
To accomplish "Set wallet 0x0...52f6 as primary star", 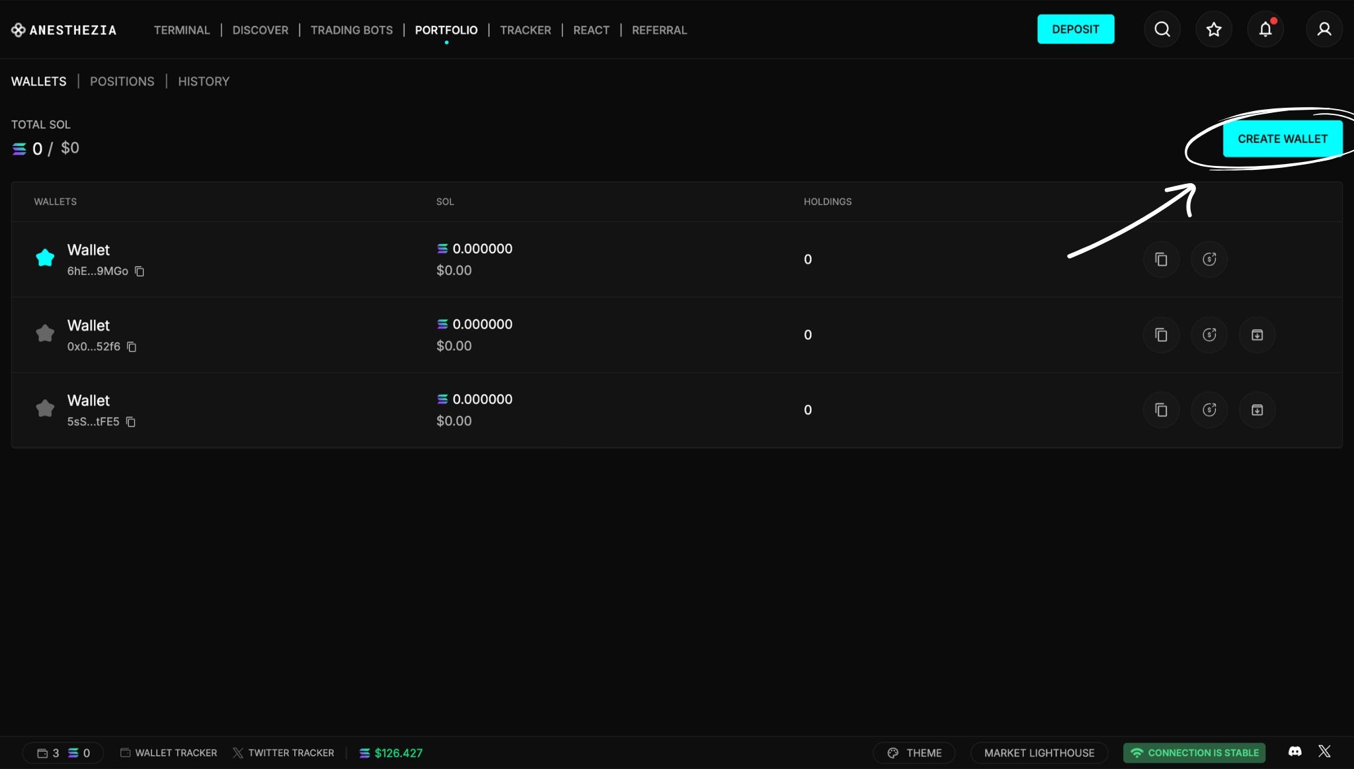I will (45, 333).
